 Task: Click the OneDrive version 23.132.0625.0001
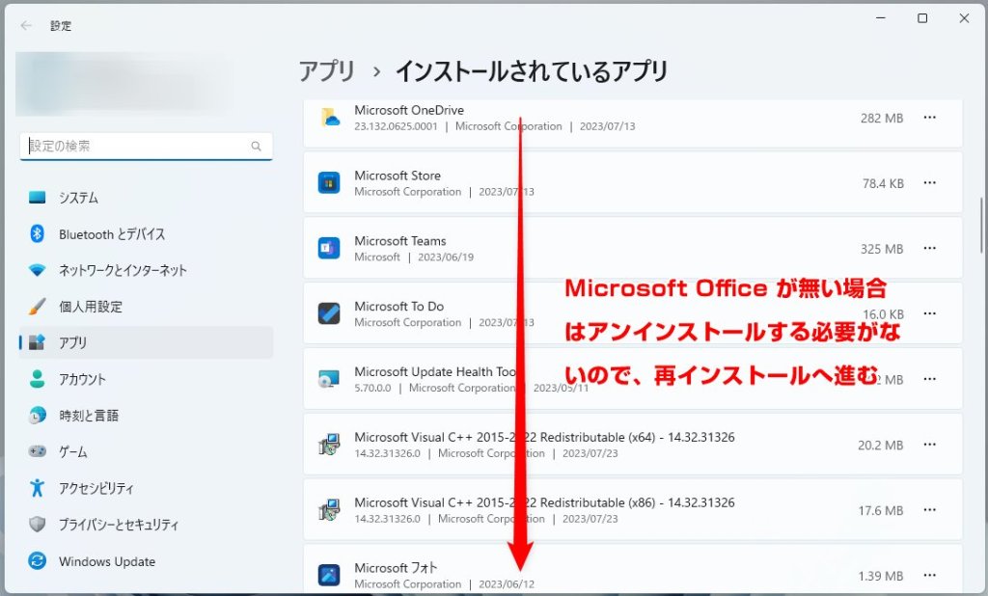(x=396, y=126)
